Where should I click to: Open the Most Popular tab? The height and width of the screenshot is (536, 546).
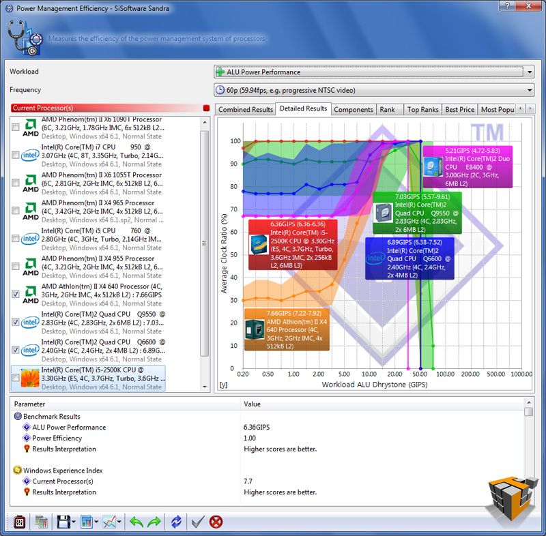tap(498, 110)
